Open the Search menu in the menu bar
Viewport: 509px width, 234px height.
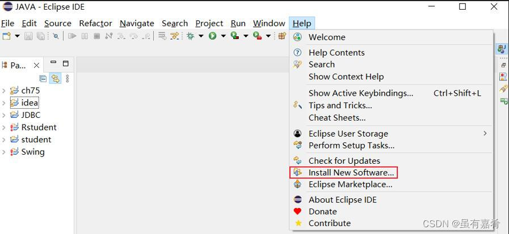point(175,23)
